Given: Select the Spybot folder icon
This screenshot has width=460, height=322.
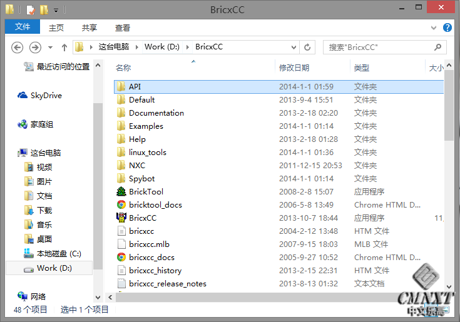Looking at the screenshot, I should (x=121, y=178).
